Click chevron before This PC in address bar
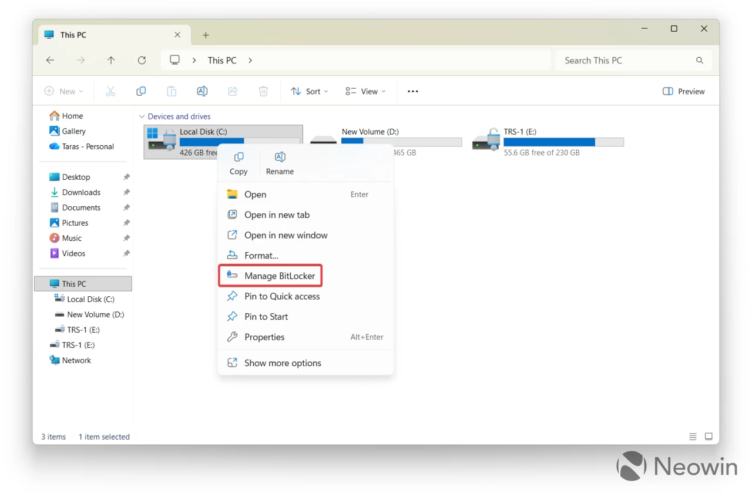The height and width of the screenshot is (496, 752). click(x=194, y=61)
